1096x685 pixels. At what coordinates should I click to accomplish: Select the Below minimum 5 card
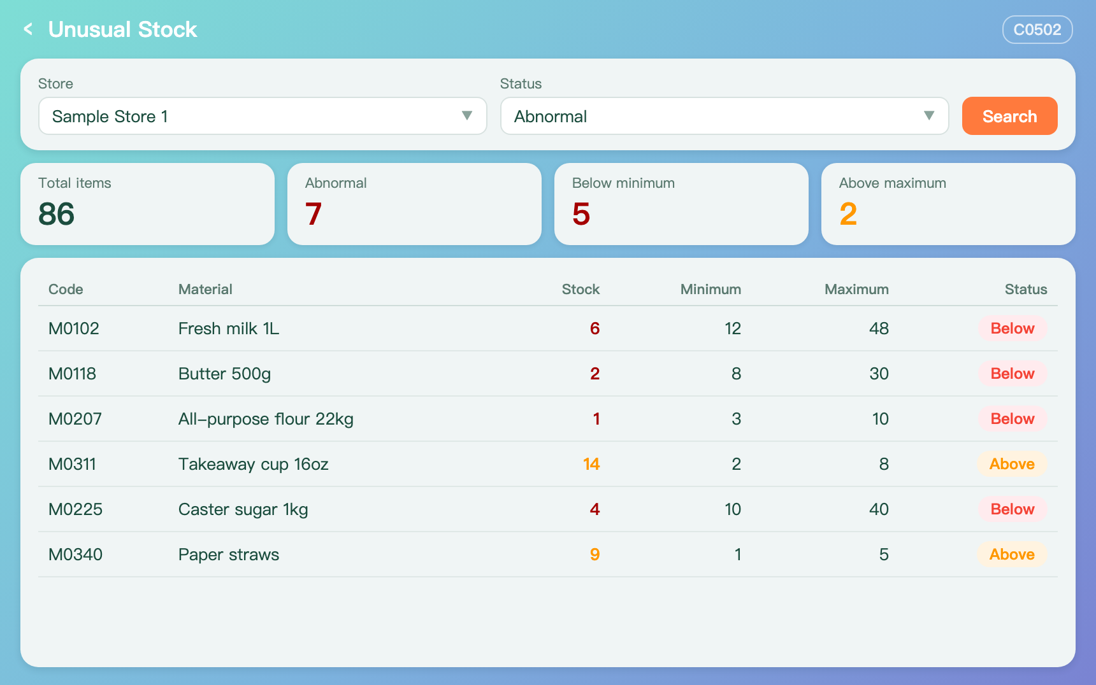coord(681,204)
